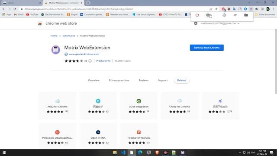Screen dimensions: 277x156
Task: Open YAAW for Chrome extension card
Action: [179, 106]
